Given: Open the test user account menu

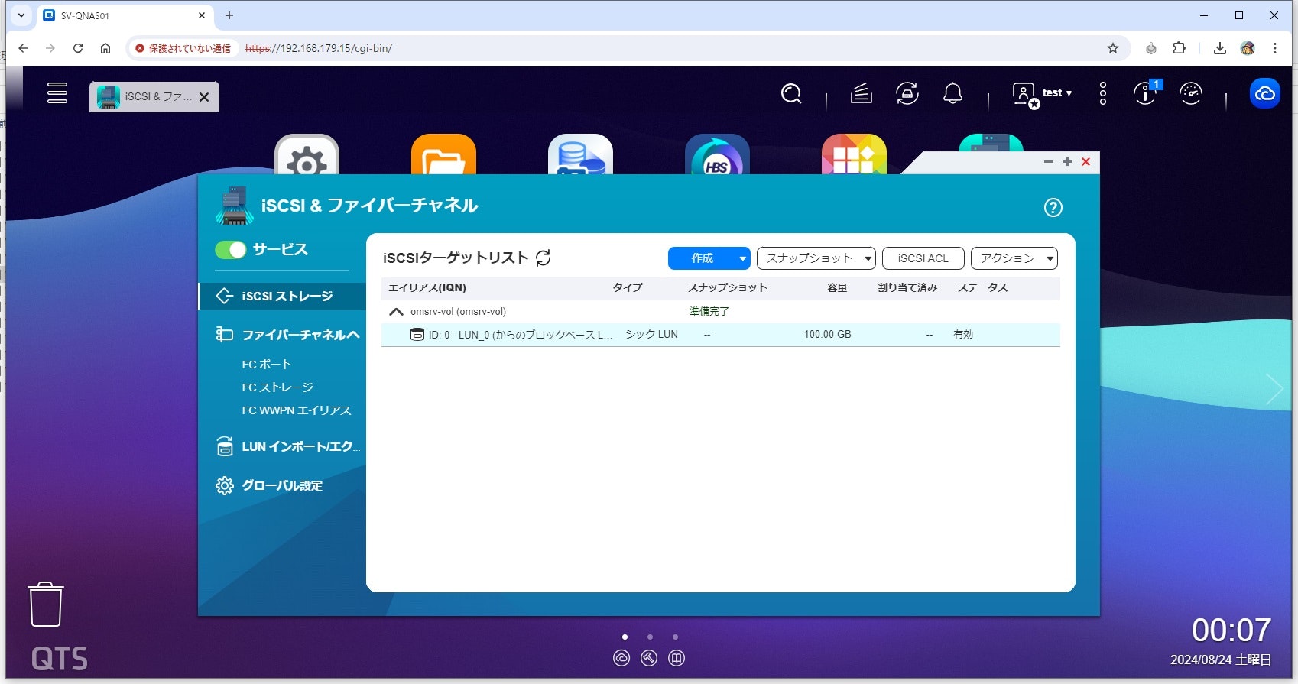Looking at the screenshot, I should pyautogui.click(x=1042, y=94).
